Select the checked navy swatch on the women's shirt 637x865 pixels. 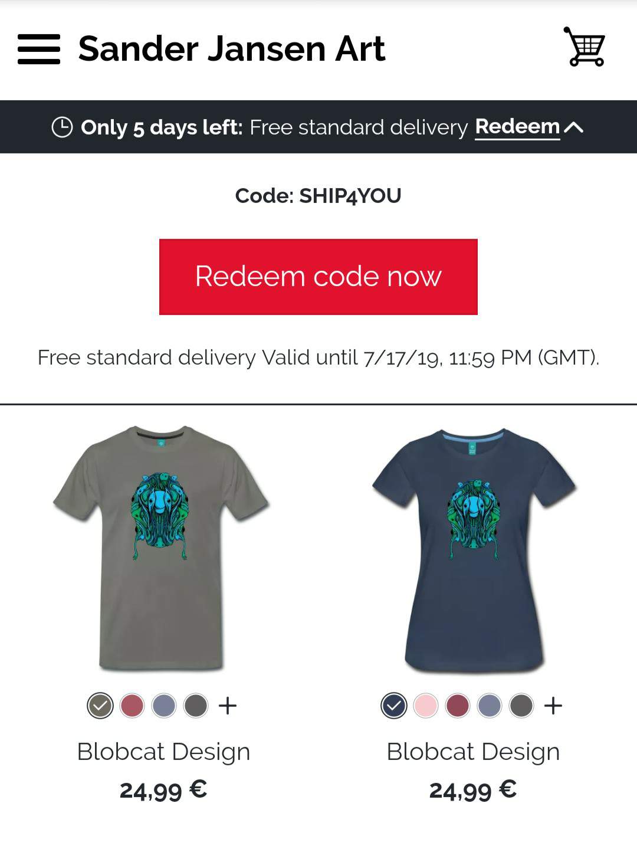click(394, 705)
